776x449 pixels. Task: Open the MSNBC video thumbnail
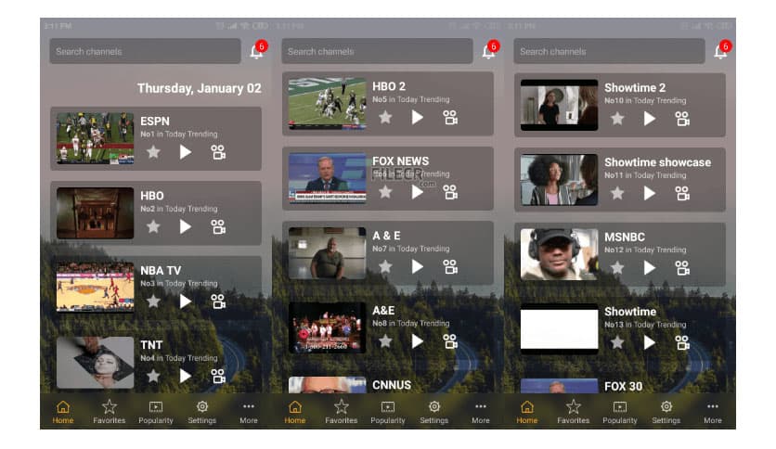559,254
